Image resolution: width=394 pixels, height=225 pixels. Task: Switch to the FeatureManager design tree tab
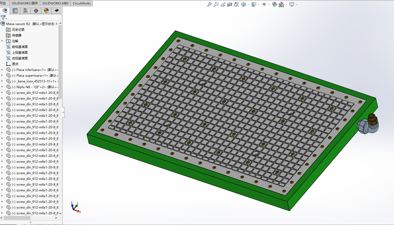pyautogui.click(x=5, y=10)
